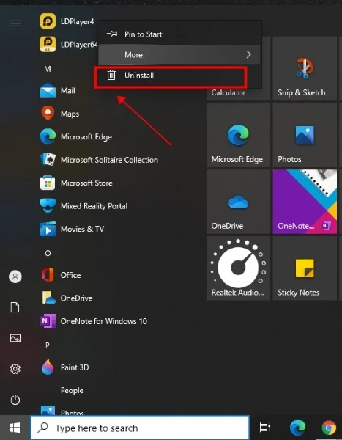The height and width of the screenshot is (440, 342).
Task: Select Pin to Start in context menu
Action: 179,34
